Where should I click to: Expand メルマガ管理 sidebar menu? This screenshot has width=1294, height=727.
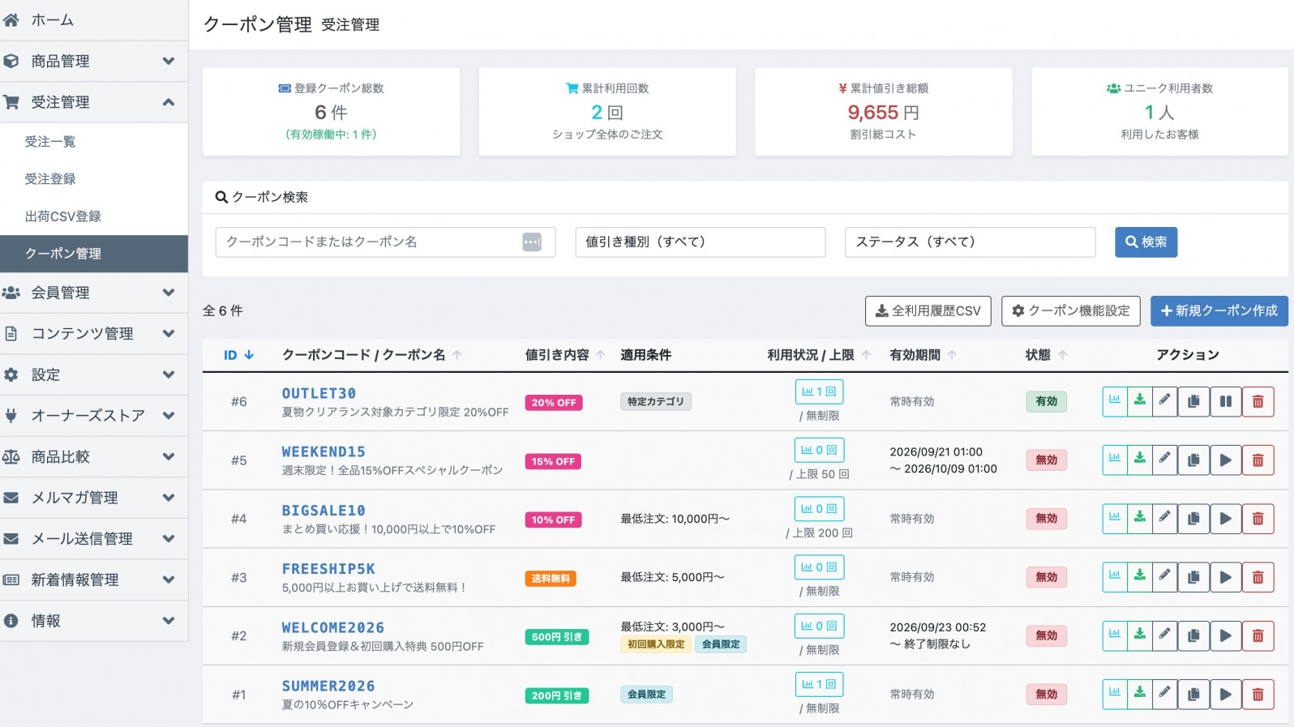[94, 498]
